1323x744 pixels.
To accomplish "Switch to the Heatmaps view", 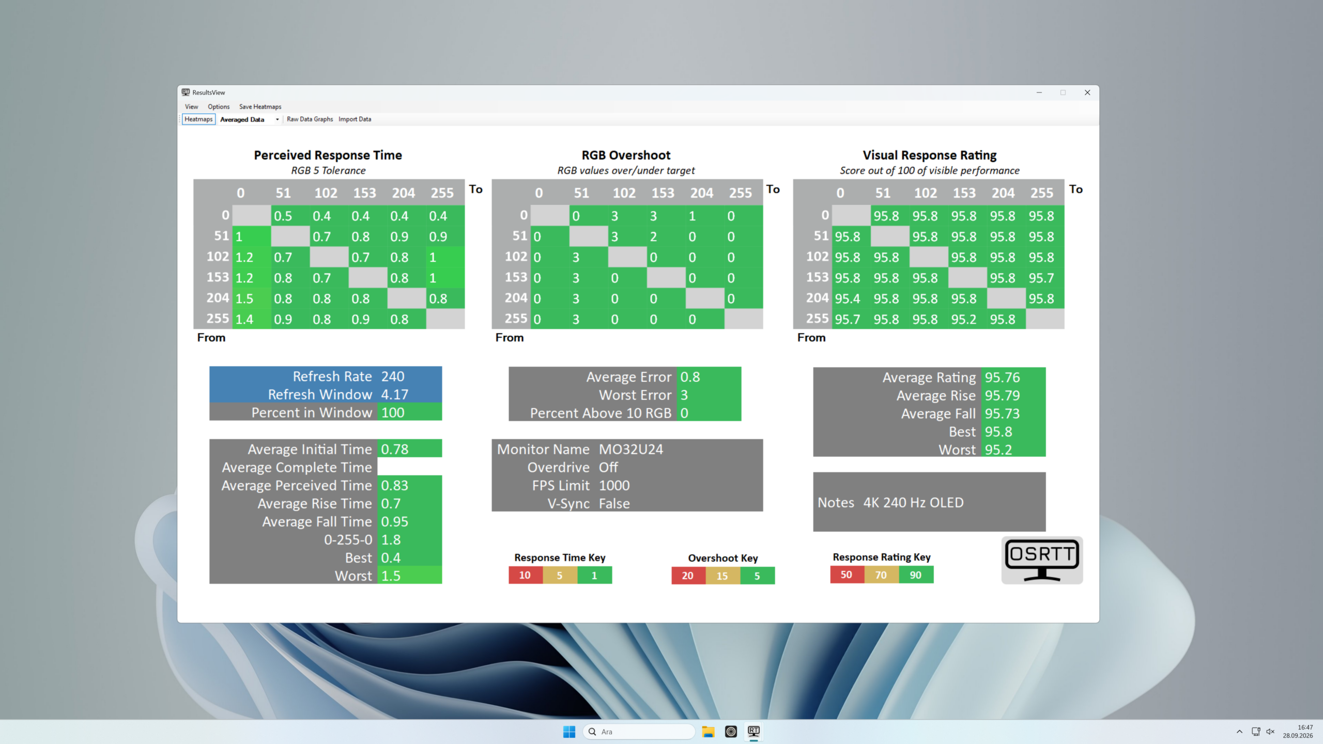I will pyautogui.click(x=198, y=119).
